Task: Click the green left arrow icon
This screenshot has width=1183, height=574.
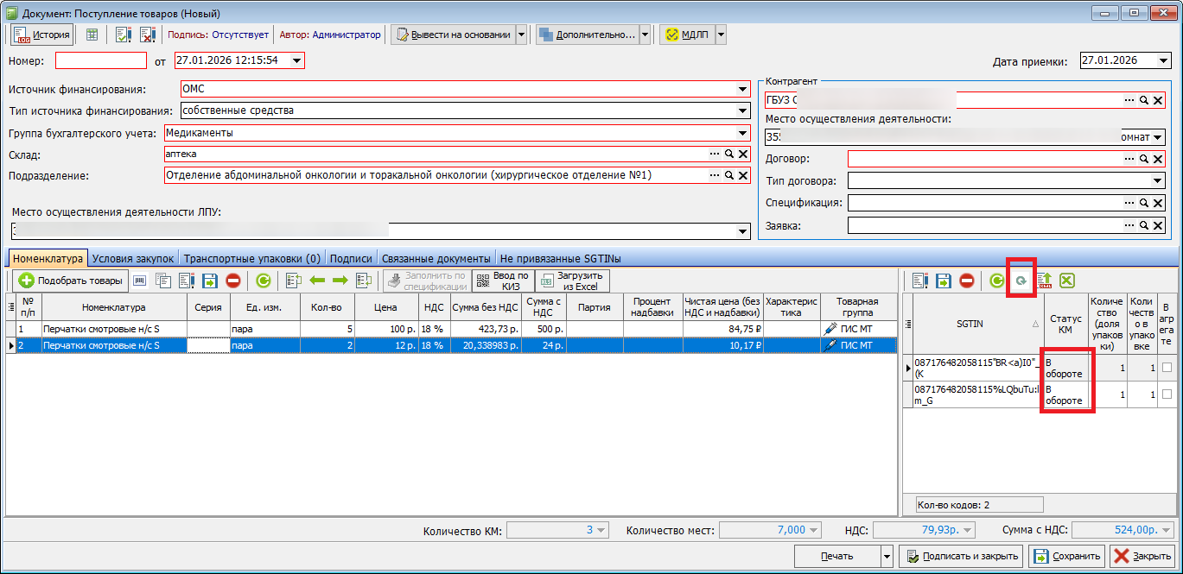Action: pos(317,281)
